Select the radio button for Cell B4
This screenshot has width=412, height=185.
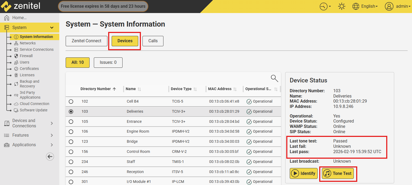click(x=71, y=102)
